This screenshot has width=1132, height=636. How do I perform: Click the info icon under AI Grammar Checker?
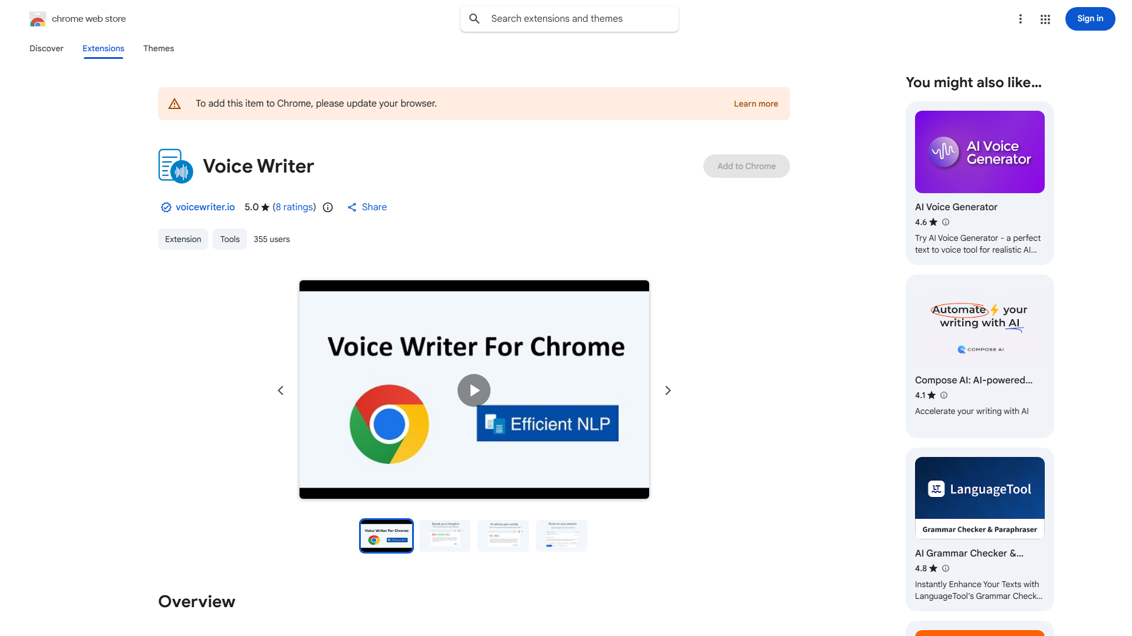(x=945, y=568)
